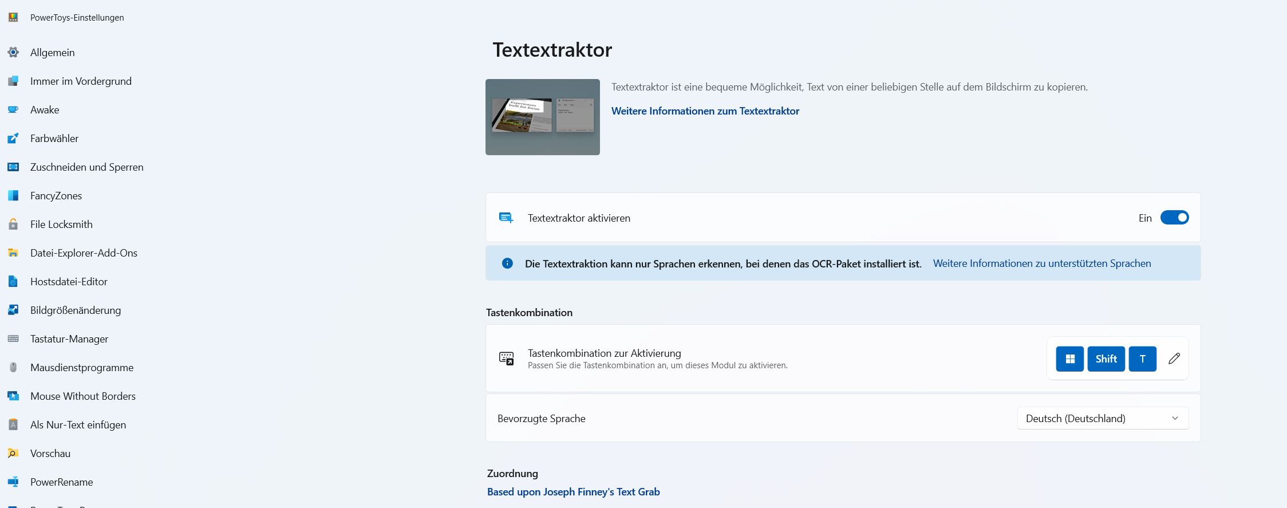The image size is (1287, 508).
Task: Navigate to Vorschau settings
Action: click(50, 454)
